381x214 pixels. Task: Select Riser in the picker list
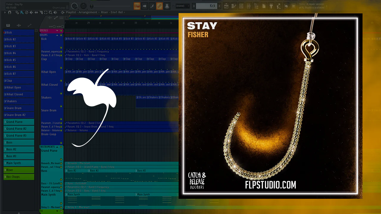(x=19, y=170)
